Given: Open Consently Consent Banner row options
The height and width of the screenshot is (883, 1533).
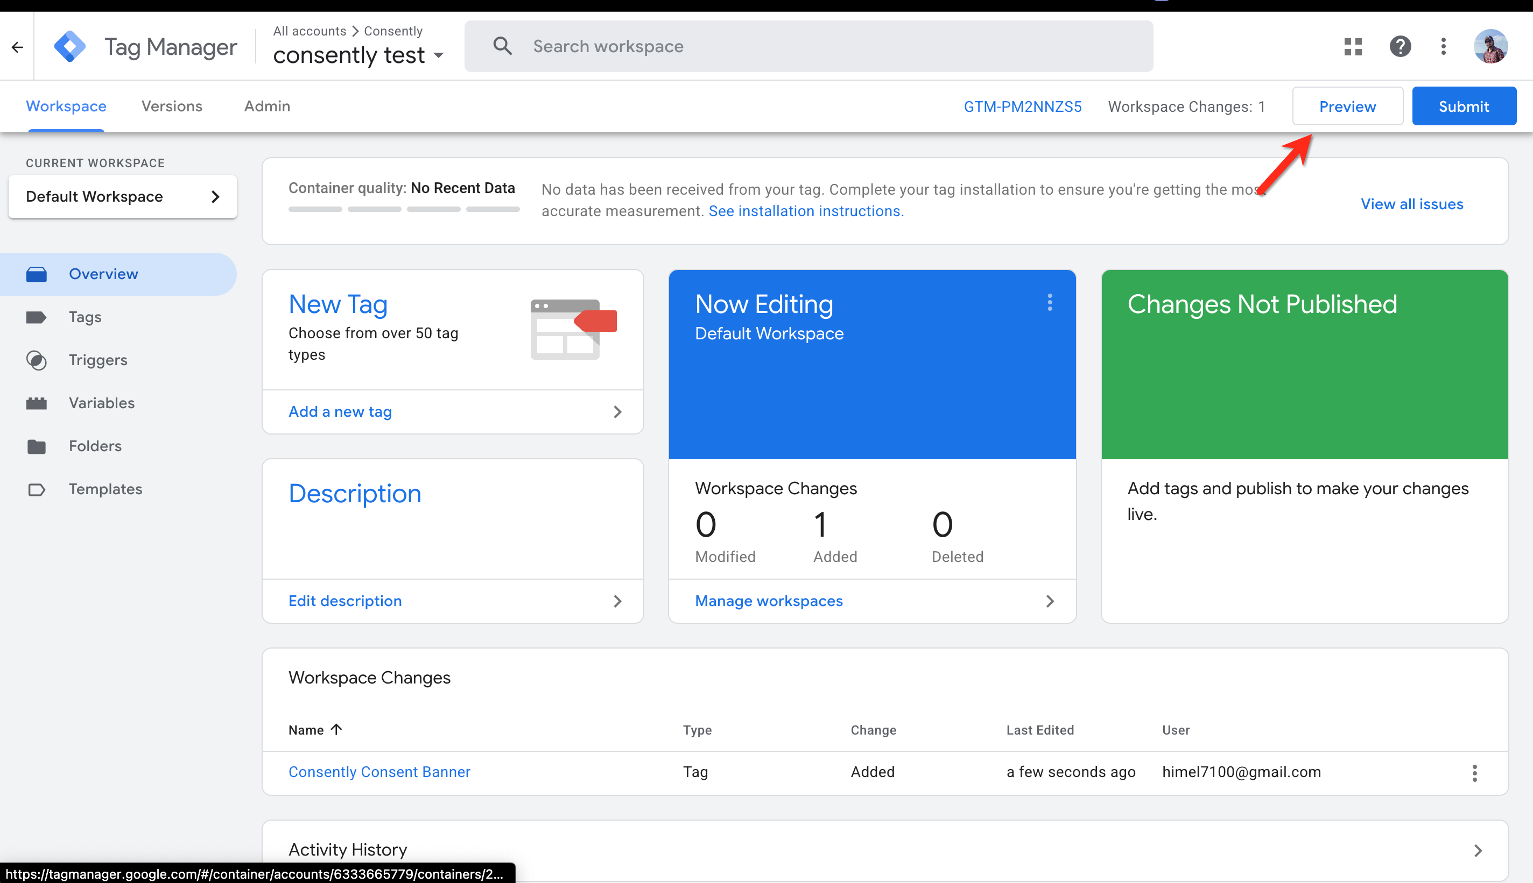Looking at the screenshot, I should click(1474, 773).
